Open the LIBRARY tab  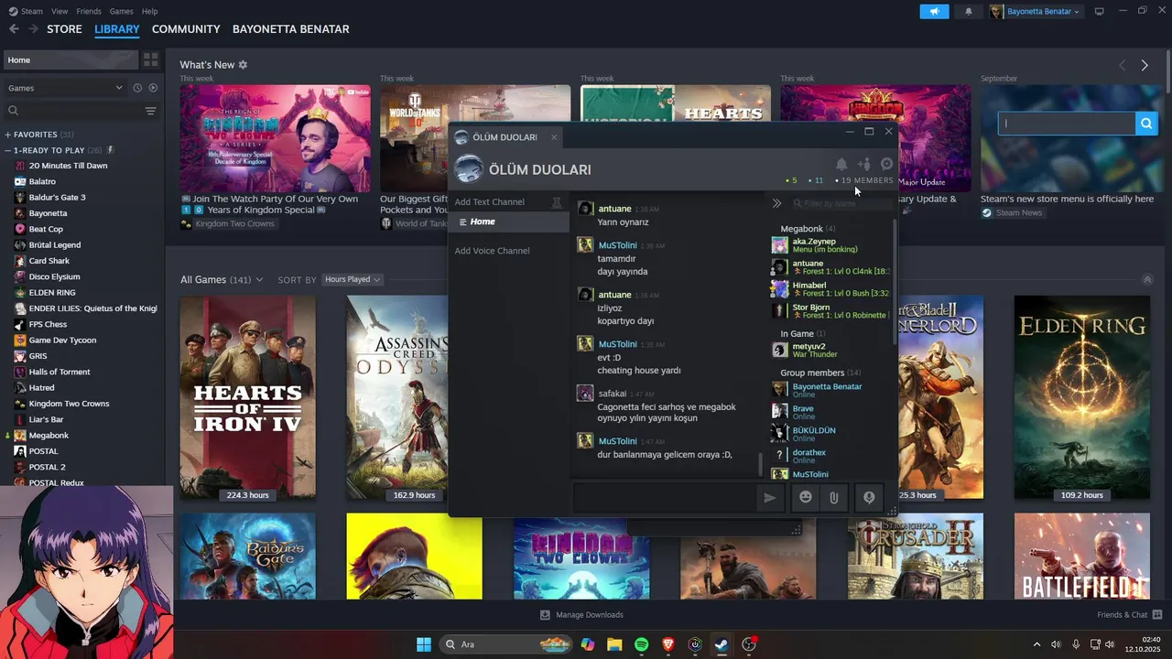(117, 29)
